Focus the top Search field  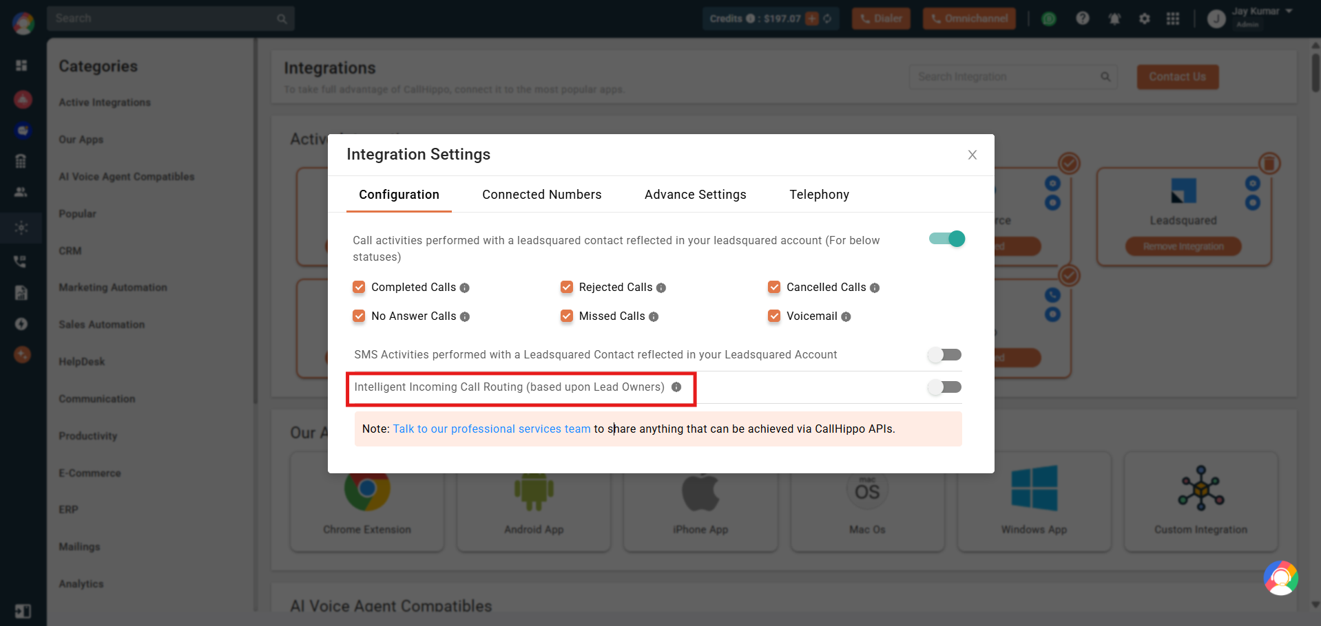[x=171, y=19]
